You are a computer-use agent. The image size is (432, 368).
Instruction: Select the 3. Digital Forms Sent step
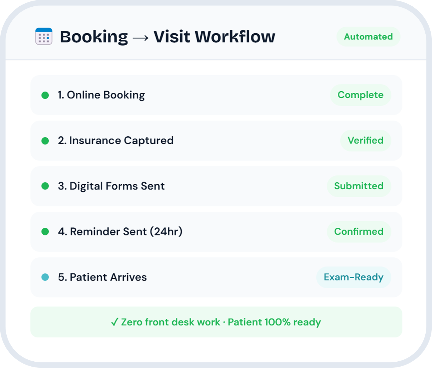pyautogui.click(x=111, y=186)
